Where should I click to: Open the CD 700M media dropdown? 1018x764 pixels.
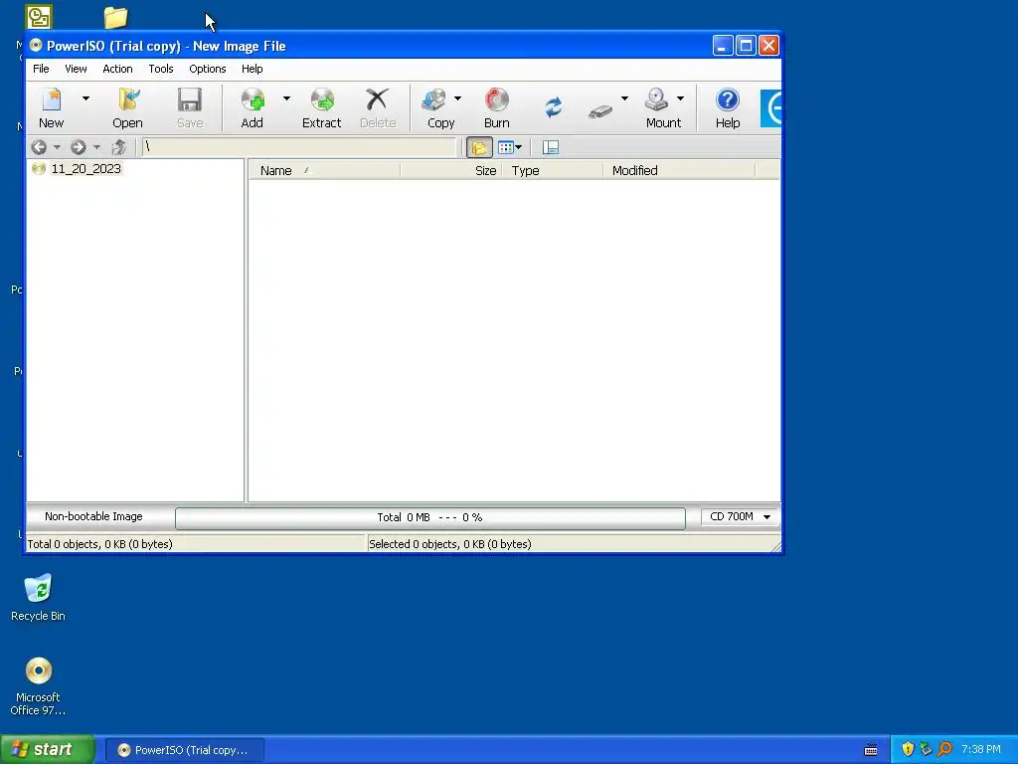click(x=740, y=517)
